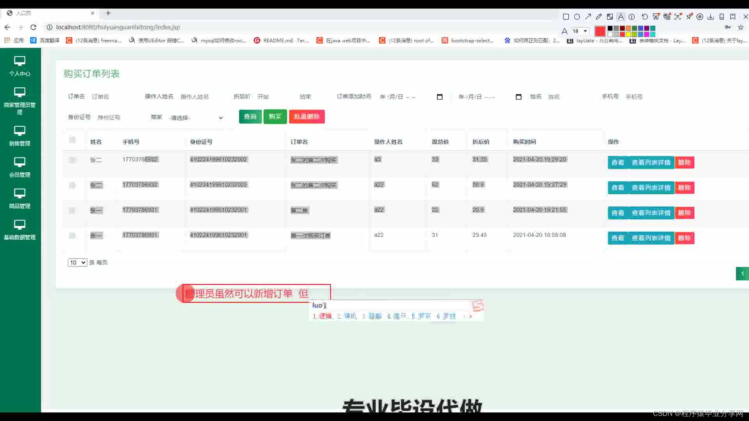Open 商品管理 menu item
The image size is (749, 421).
[x=20, y=198]
